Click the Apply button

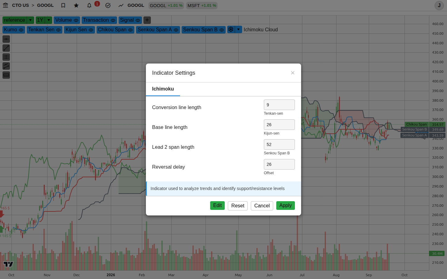[286, 206]
